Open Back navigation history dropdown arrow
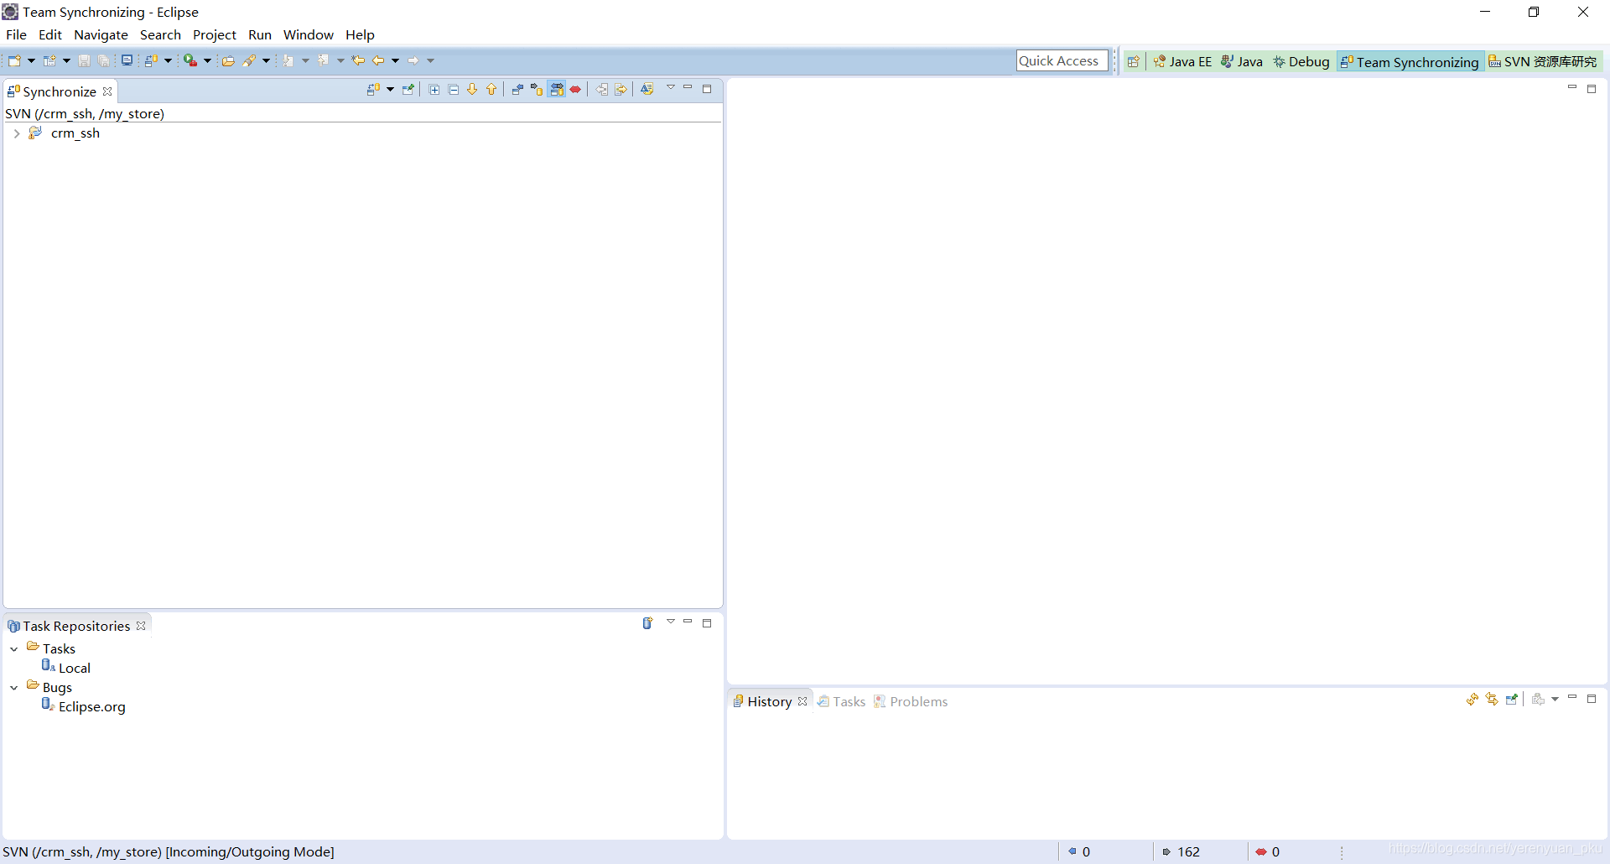 (x=395, y=60)
